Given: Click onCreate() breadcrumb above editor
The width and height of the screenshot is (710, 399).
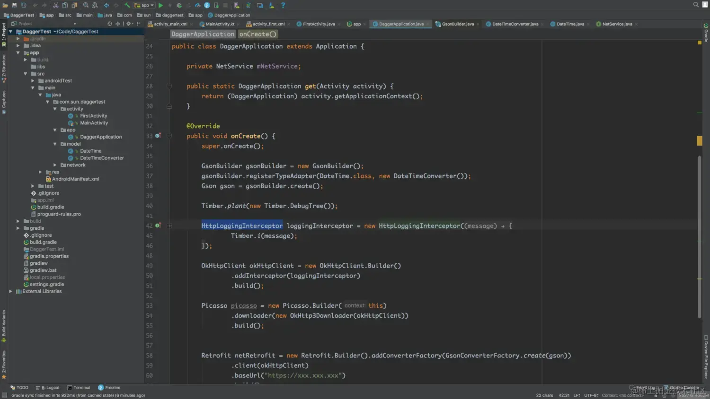Looking at the screenshot, I should [257, 34].
